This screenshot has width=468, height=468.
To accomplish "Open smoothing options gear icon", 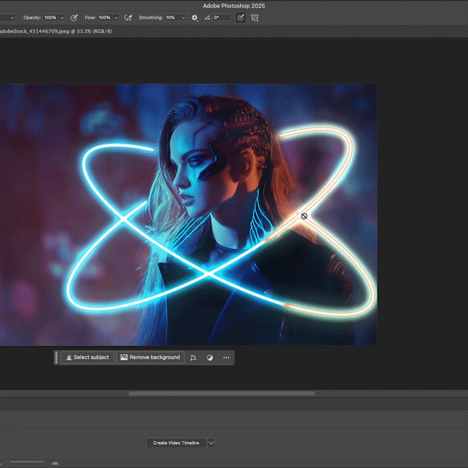I will [x=194, y=18].
